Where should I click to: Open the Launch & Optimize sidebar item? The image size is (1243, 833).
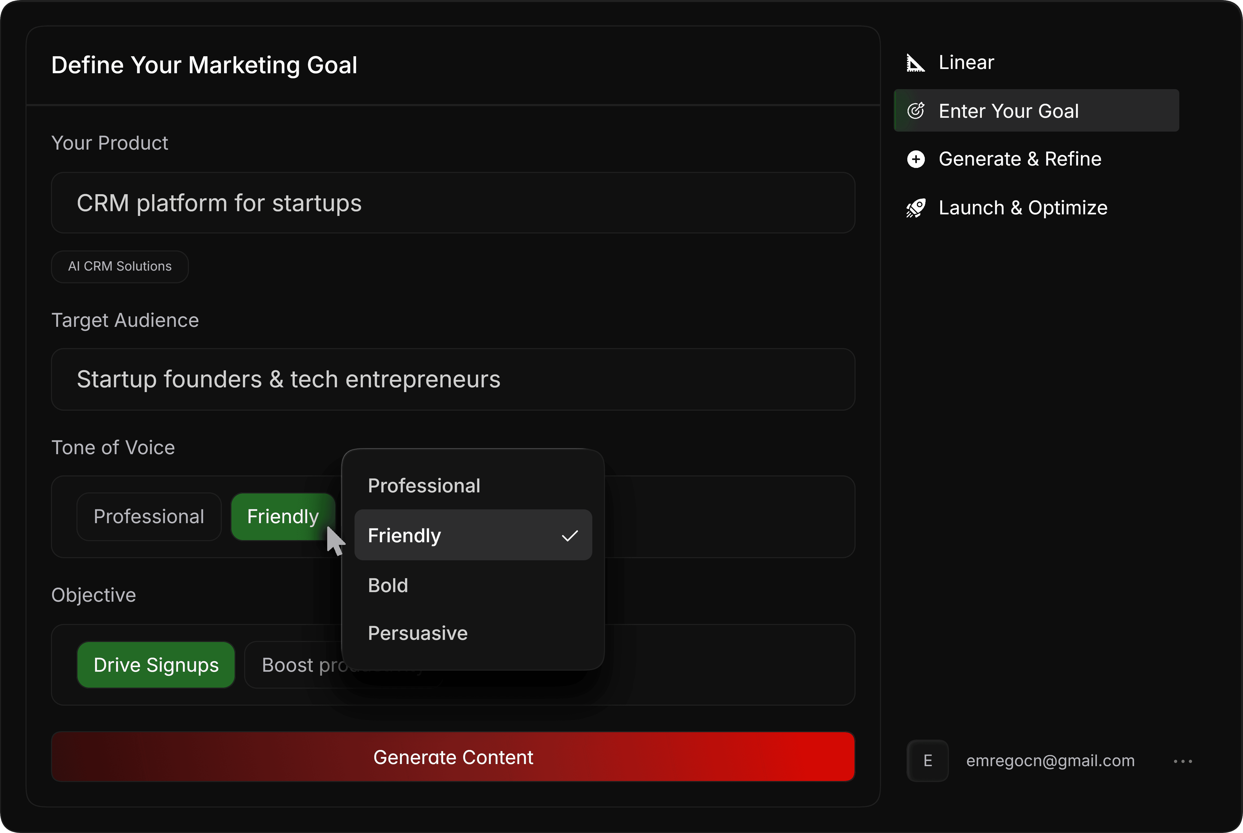1022,208
